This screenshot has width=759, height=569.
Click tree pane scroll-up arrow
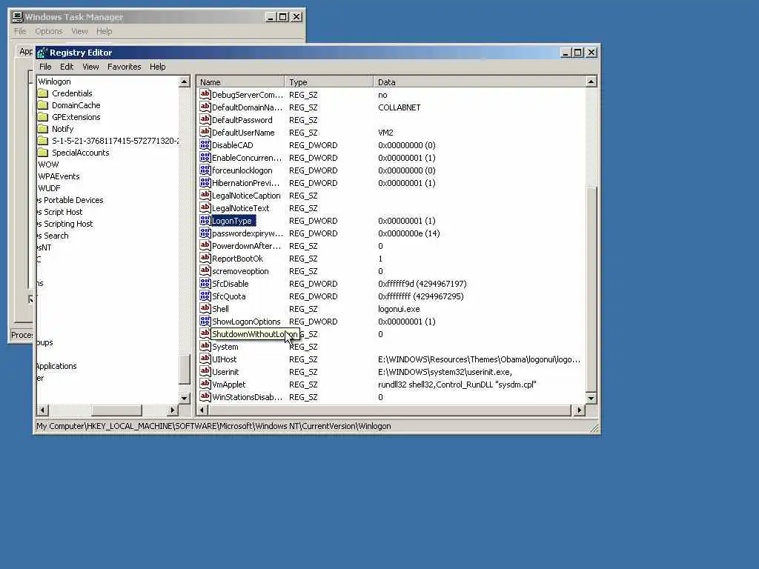[184, 81]
